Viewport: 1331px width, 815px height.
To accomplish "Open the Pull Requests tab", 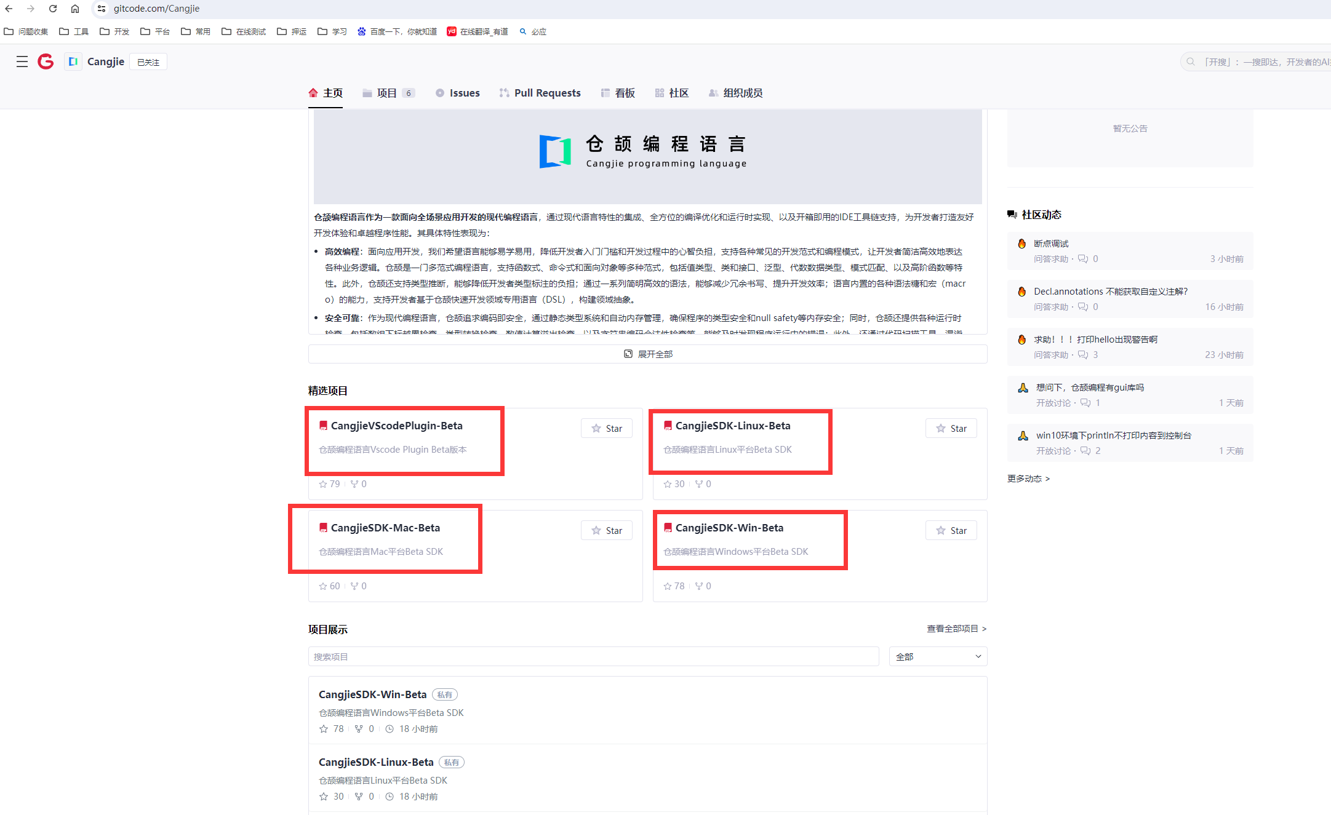I will [x=540, y=93].
